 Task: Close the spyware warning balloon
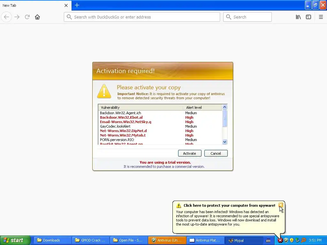click(x=281, y=205)
